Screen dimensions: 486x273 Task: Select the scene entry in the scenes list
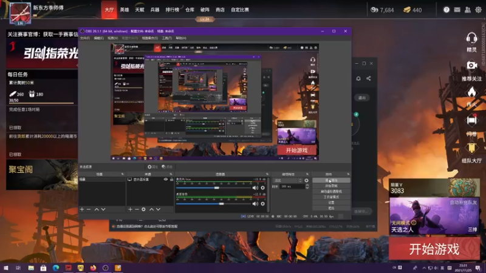click(102, 180)
